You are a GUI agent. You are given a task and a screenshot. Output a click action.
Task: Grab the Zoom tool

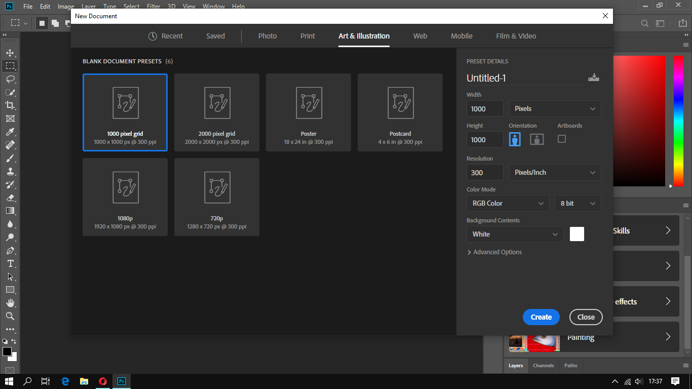tap(10, 316)
